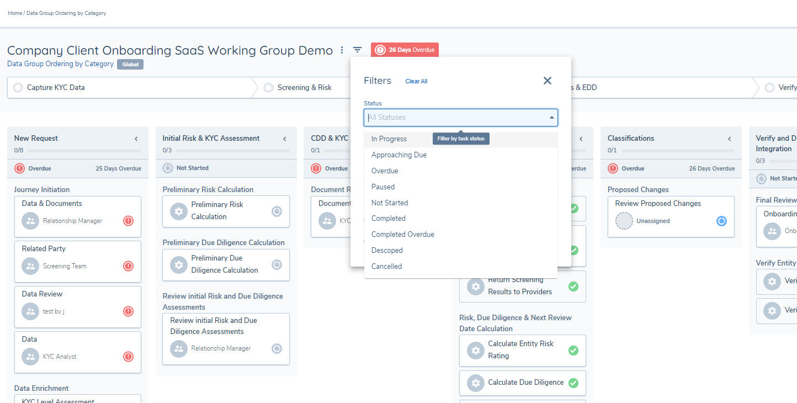Viewport: 797px width, 403px height.
Task: Collapse the New Request column
Action: pos(136,139)
